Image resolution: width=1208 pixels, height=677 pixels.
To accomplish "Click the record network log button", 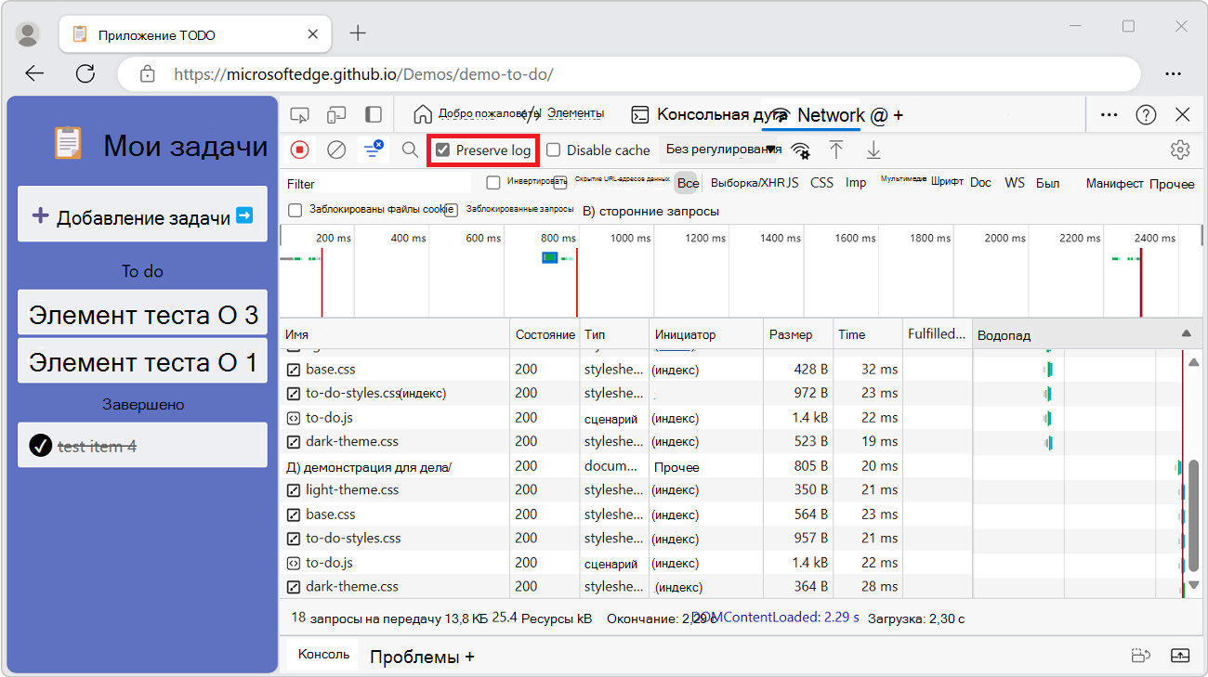I will coord(299,150).
